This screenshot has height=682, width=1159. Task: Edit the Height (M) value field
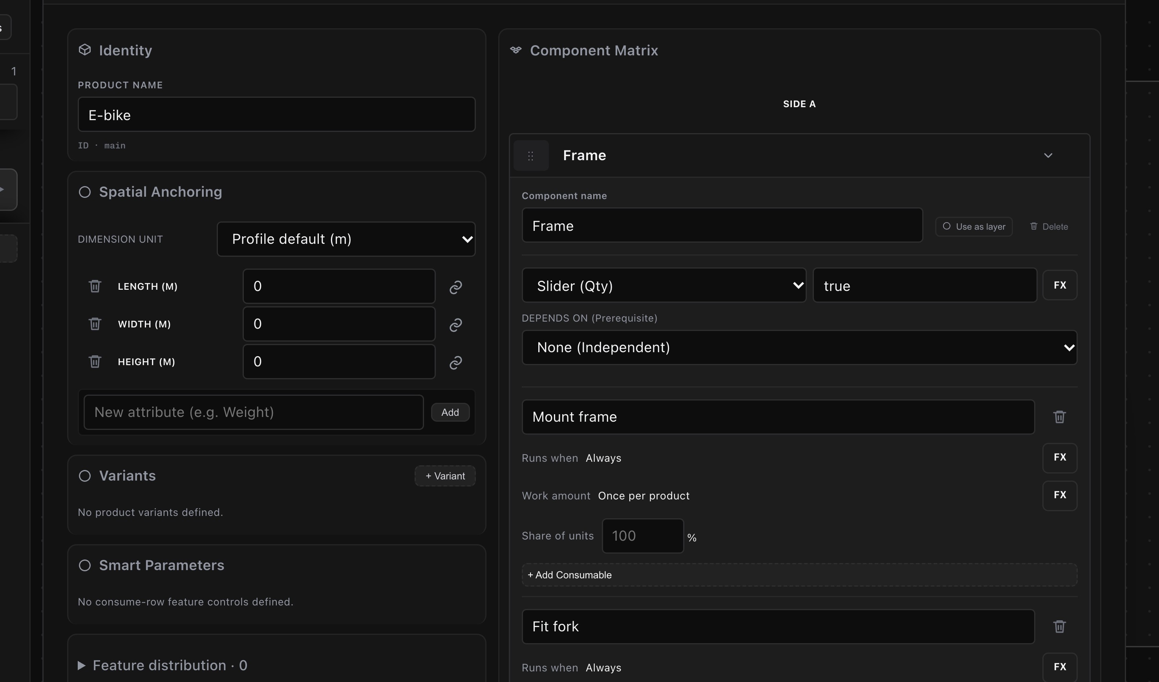(339, 362)
